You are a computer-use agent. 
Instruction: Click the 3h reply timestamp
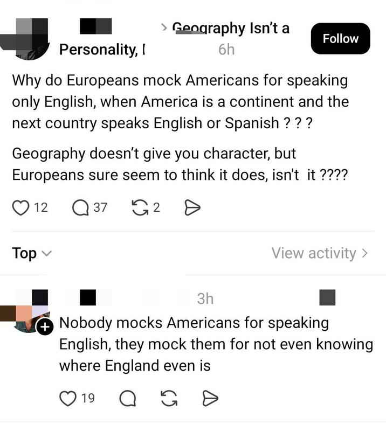tap(205, 299)
